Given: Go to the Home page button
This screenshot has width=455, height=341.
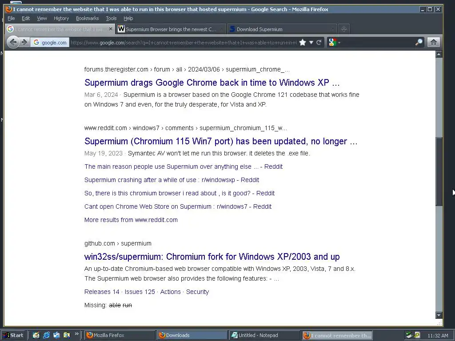Looking at the screenshot, I should tap(434, 42).
